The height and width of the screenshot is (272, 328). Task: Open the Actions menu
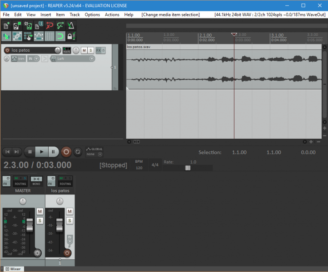click(x=112, y=15)
